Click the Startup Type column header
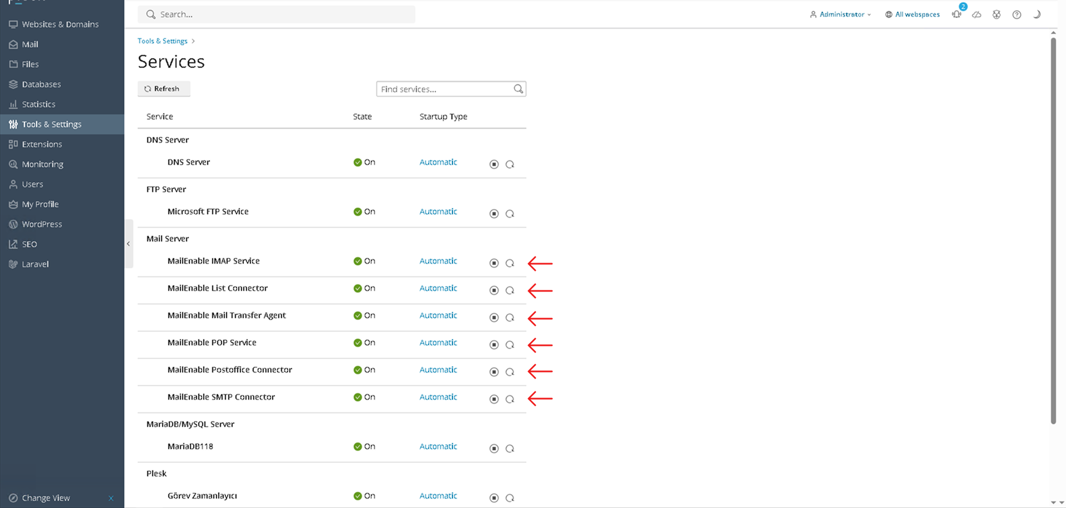 pos(443,117)
